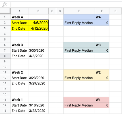This screenshot has width=122, height=114.
Task: Select the red W1 header cell
Action: (x=102, y=100)
